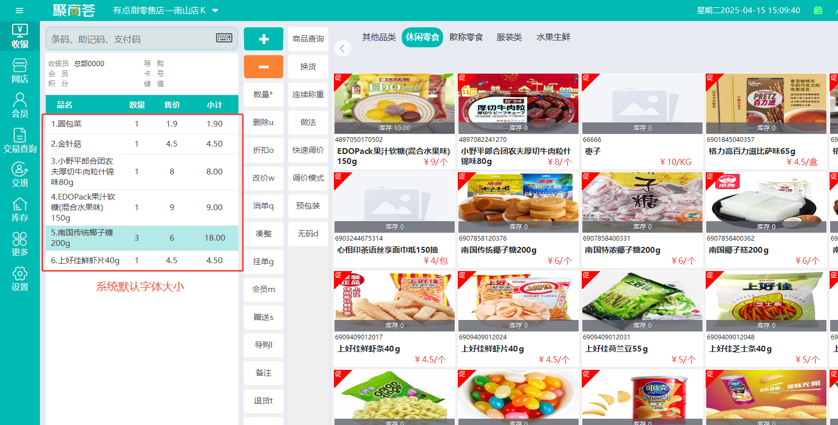
Task: Add 上好佳鲜虾片40g product thumbnail
Action: coord(518,301)
